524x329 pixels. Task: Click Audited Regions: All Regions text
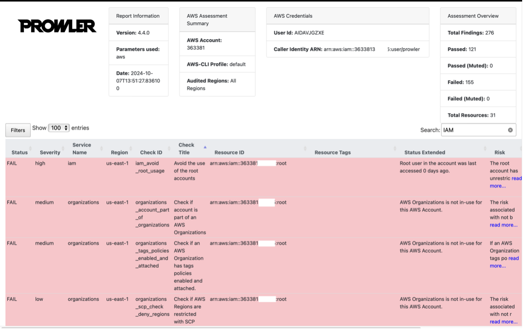pos(211,85)
